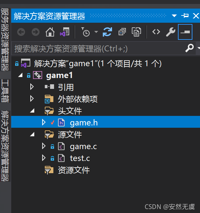Screen dimensions: 200x213
Task: Click the lock status icon on test.c
Action: pyautogui.click(x=52, y=159)
